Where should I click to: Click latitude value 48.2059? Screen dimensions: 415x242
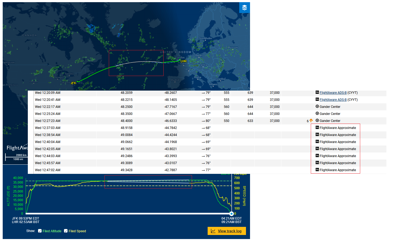(126, 93)
